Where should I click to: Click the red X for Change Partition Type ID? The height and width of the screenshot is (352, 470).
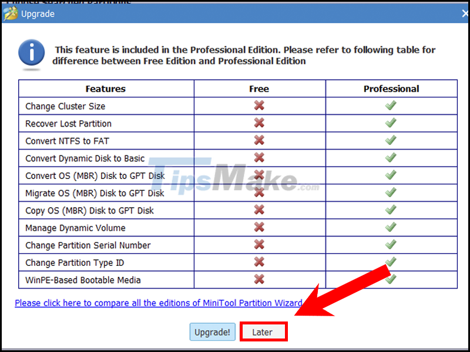[259, 262]
